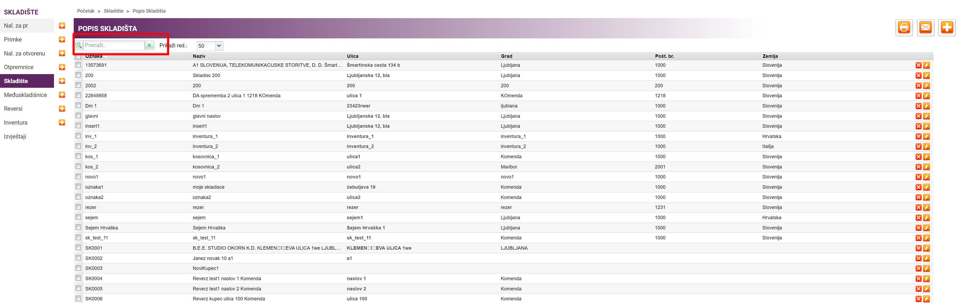Screen dimensions: 956x303
Task: Open the Prikaži red. rows dropdown
Action: click(219, 46)
